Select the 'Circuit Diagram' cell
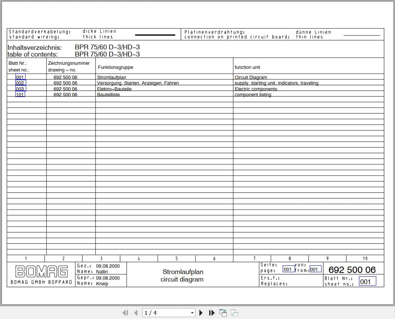This screenshot has width=395, height=319. 250,78
